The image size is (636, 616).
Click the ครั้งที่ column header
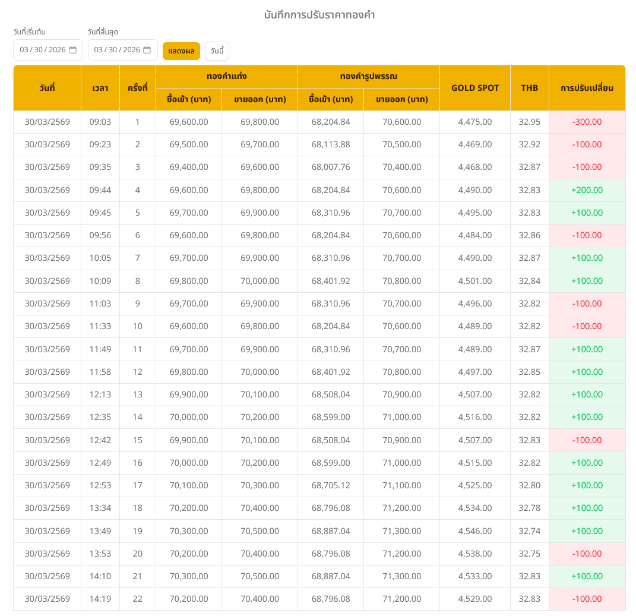click(x=137, y=88)
